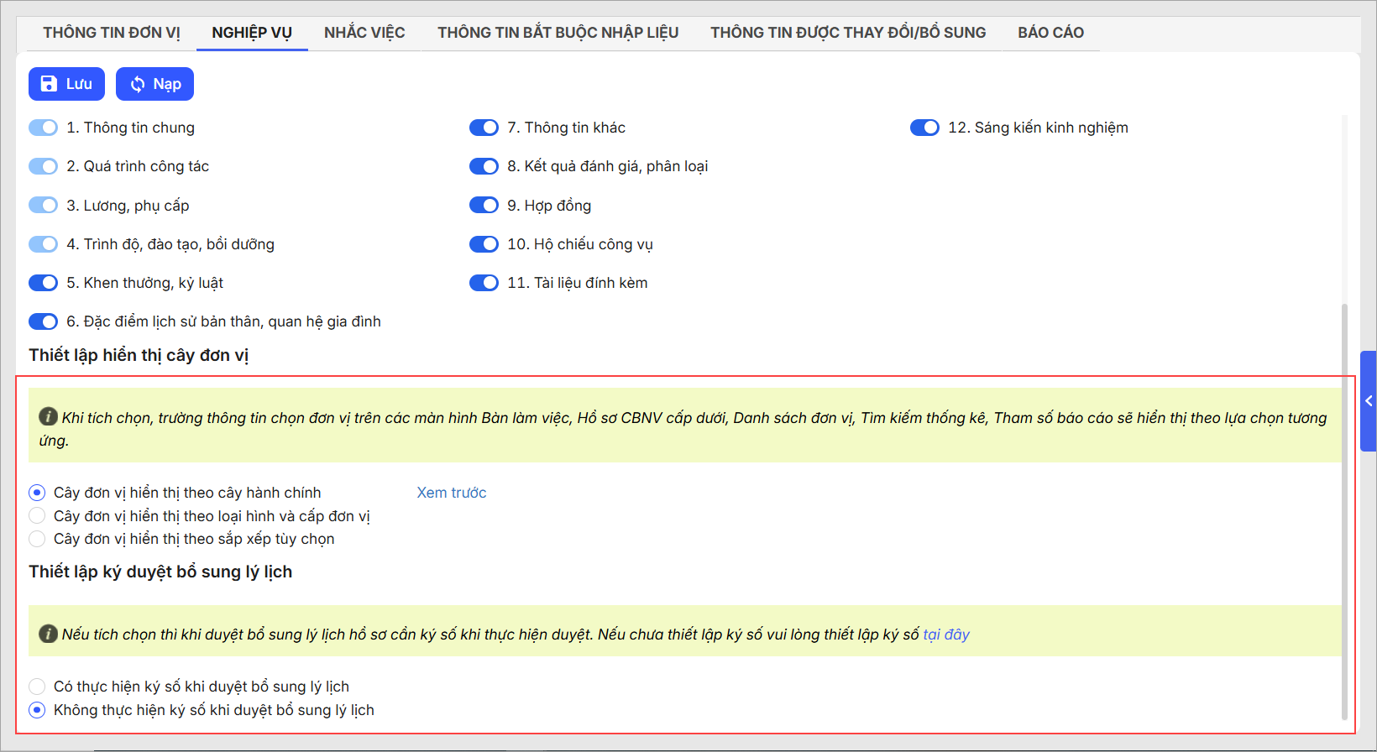Click the info icon in digital signing notice
The width and height of the screenshot is (1377, 752).
point(49,634)
